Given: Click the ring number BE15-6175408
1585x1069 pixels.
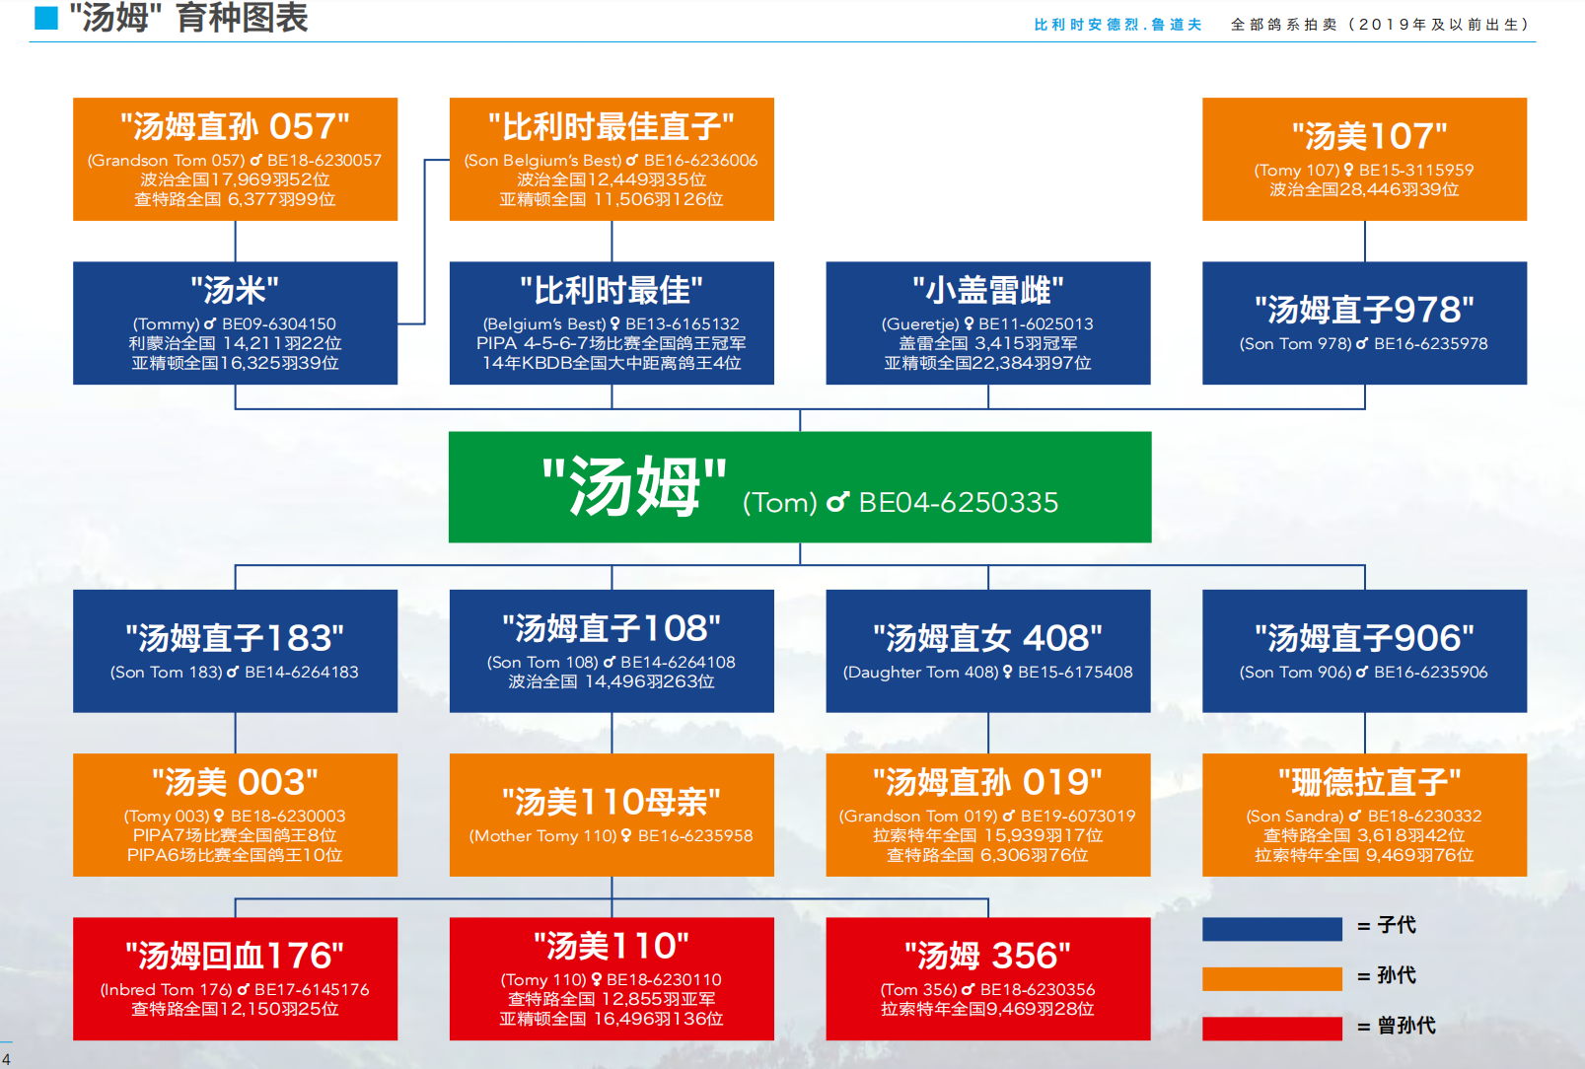Looking at the screenshot, I should (x=1075, y=672).
